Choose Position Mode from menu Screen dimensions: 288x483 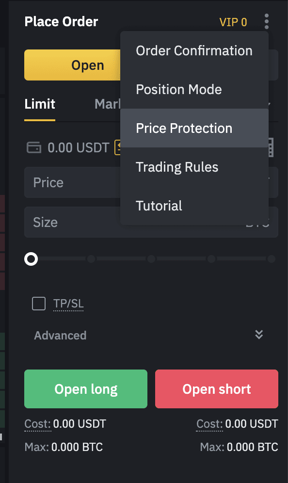[x=194, y=89]
